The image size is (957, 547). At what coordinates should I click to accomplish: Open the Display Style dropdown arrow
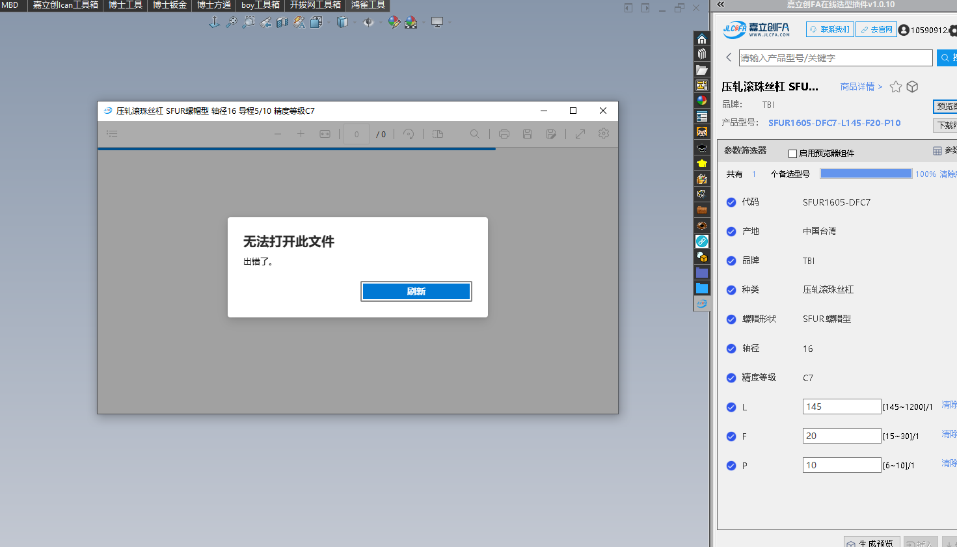click(355, 23)
